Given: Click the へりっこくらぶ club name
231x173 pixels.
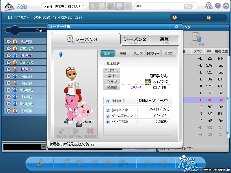Looking at the screenshot, I should (160, 82).
